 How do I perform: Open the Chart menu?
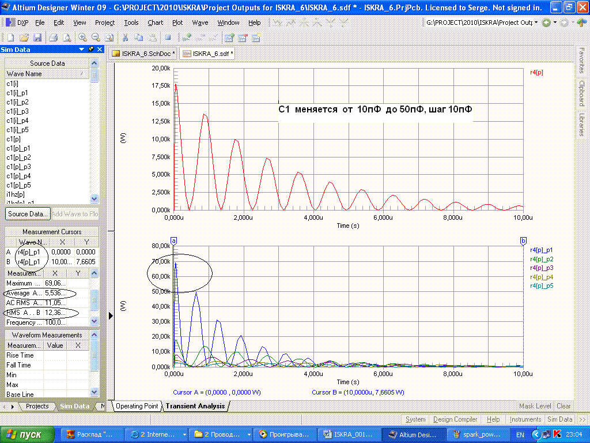(x=156, y=22)
